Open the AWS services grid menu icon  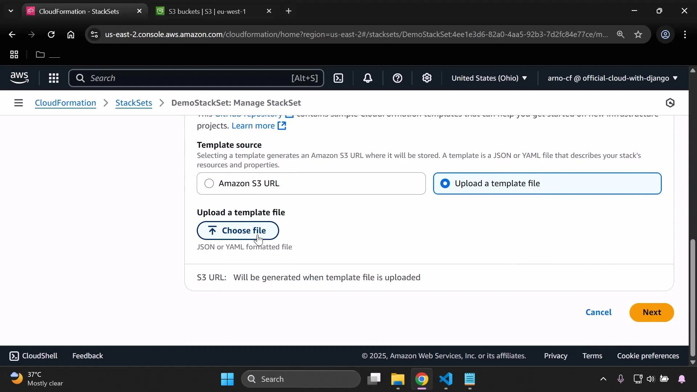click(x=53, y=78)
